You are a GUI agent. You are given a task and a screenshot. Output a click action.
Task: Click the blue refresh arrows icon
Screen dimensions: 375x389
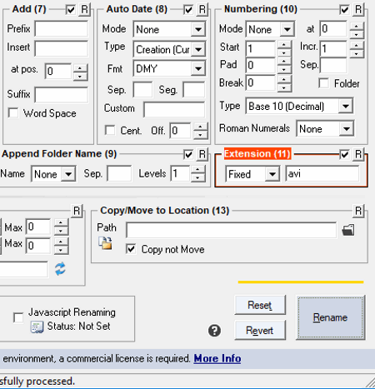(60, 269)
